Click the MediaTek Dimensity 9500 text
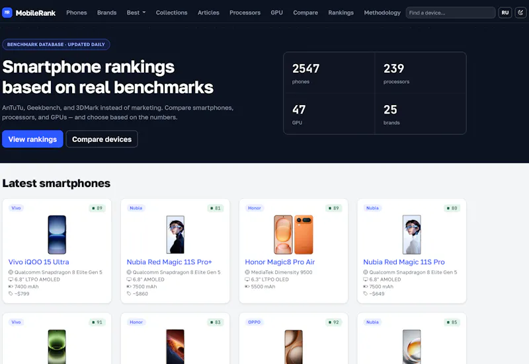Viewport: 529px width, 364px height. pos(282,272)
